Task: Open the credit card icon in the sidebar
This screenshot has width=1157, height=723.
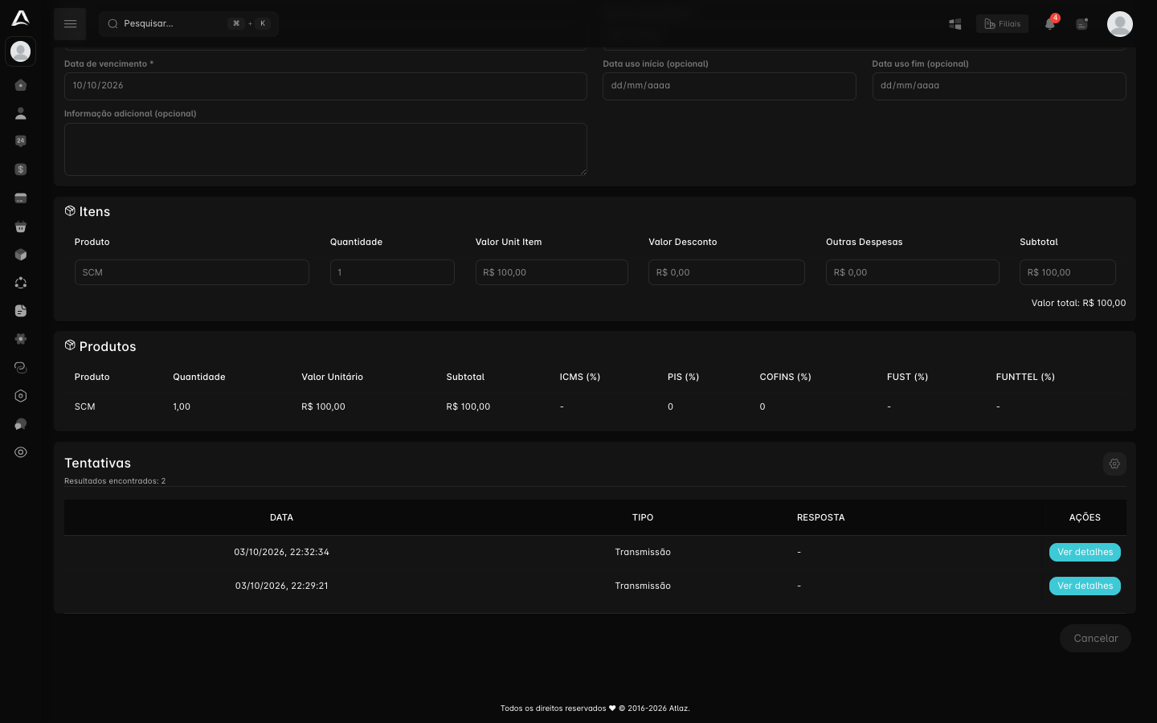Action: pos(21,198)
